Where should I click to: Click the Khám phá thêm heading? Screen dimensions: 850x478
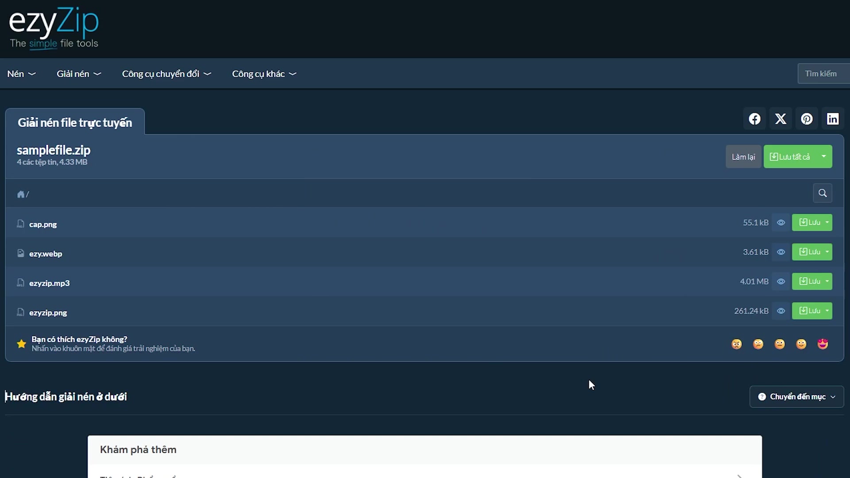[x=138, y=450]
